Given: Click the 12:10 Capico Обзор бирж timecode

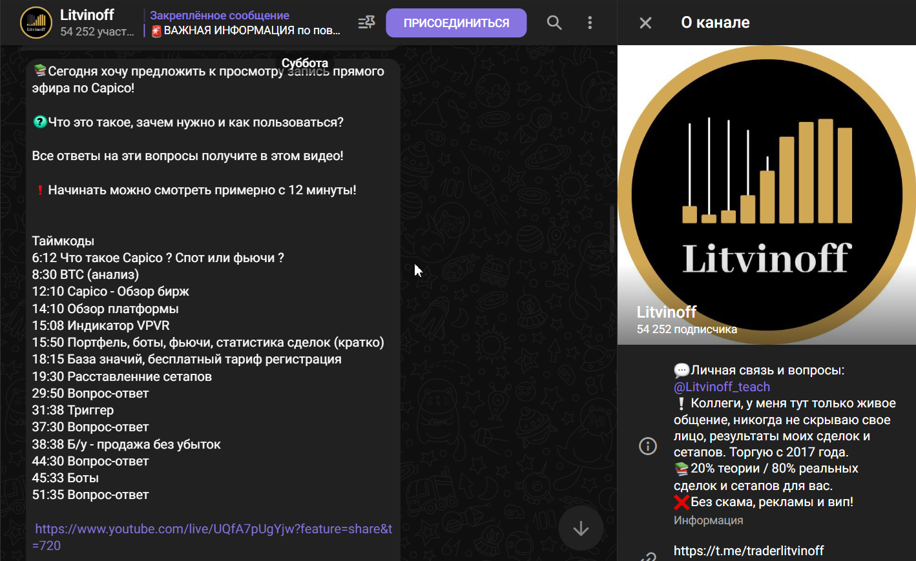Looking at the screenshot, I should pyautogui.click(x=110, y=291).
